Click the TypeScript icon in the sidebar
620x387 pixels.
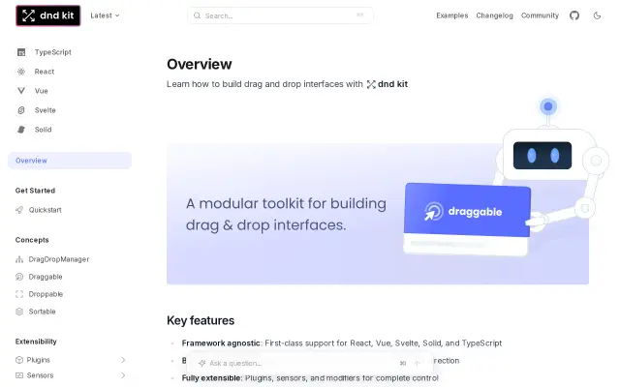coord(21,52)
